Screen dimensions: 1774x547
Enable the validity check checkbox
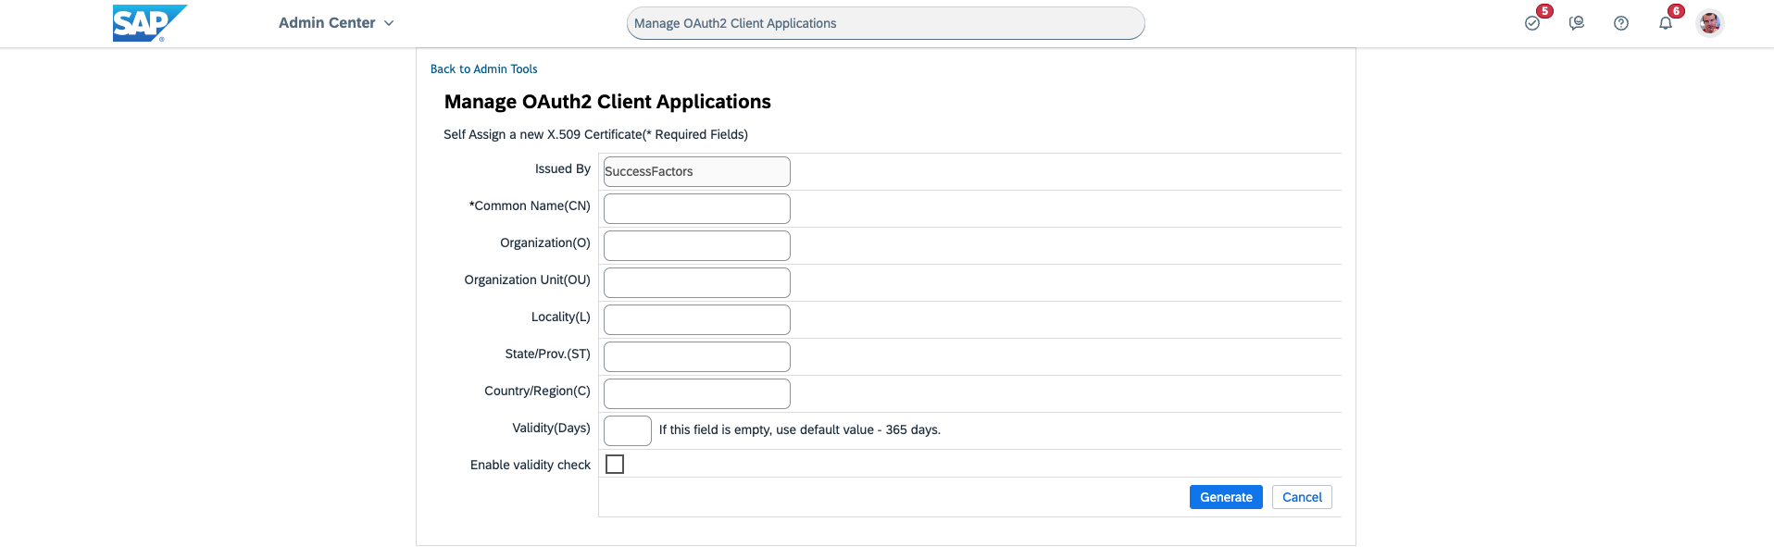(615, 464)
